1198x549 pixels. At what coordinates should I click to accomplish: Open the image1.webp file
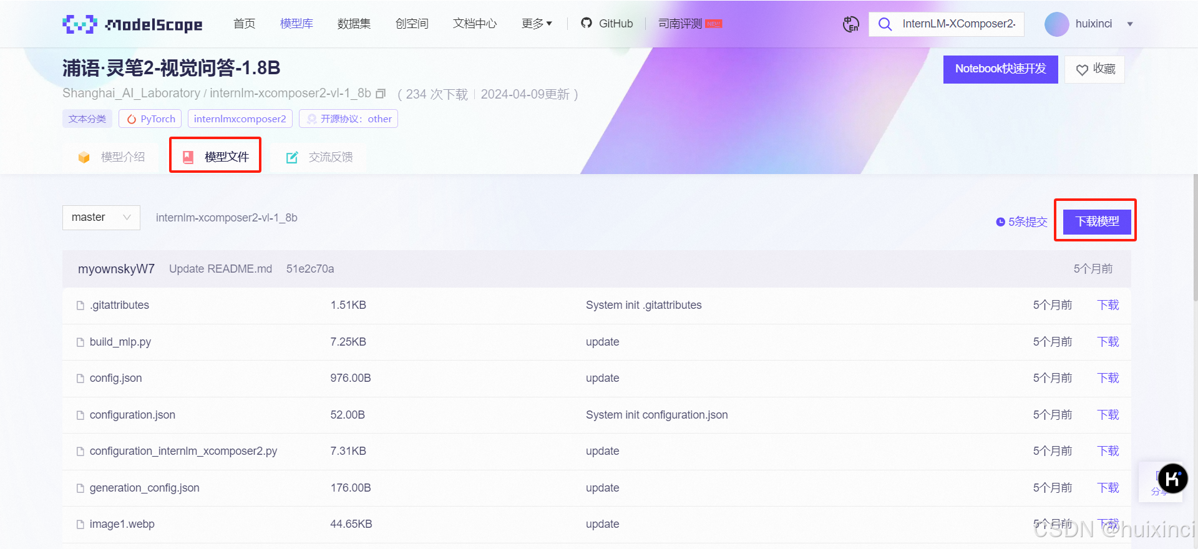click(122, 524)
